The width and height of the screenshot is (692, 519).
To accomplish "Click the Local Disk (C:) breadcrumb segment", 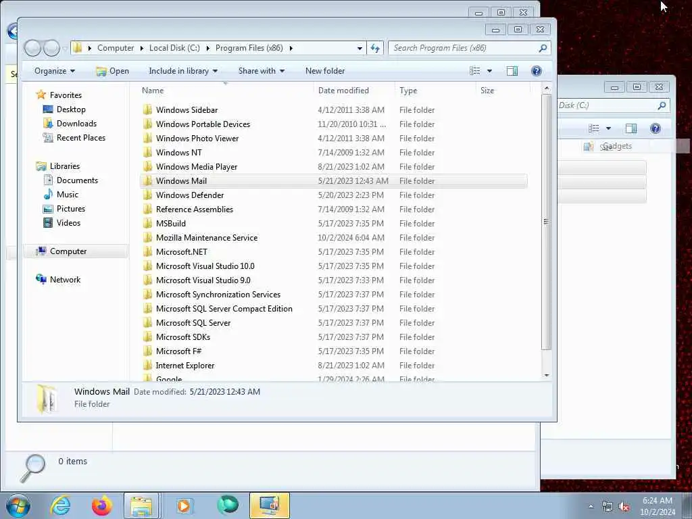I will point(174,48).
